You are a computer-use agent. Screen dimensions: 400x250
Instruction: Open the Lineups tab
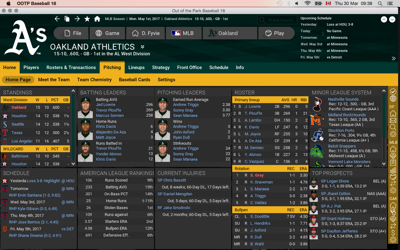[x=137, y=67]
